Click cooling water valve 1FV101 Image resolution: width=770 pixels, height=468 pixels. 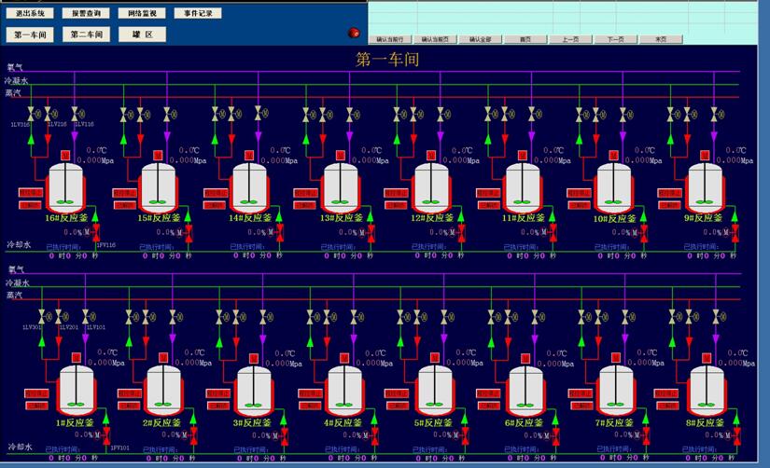coord(106,435)
